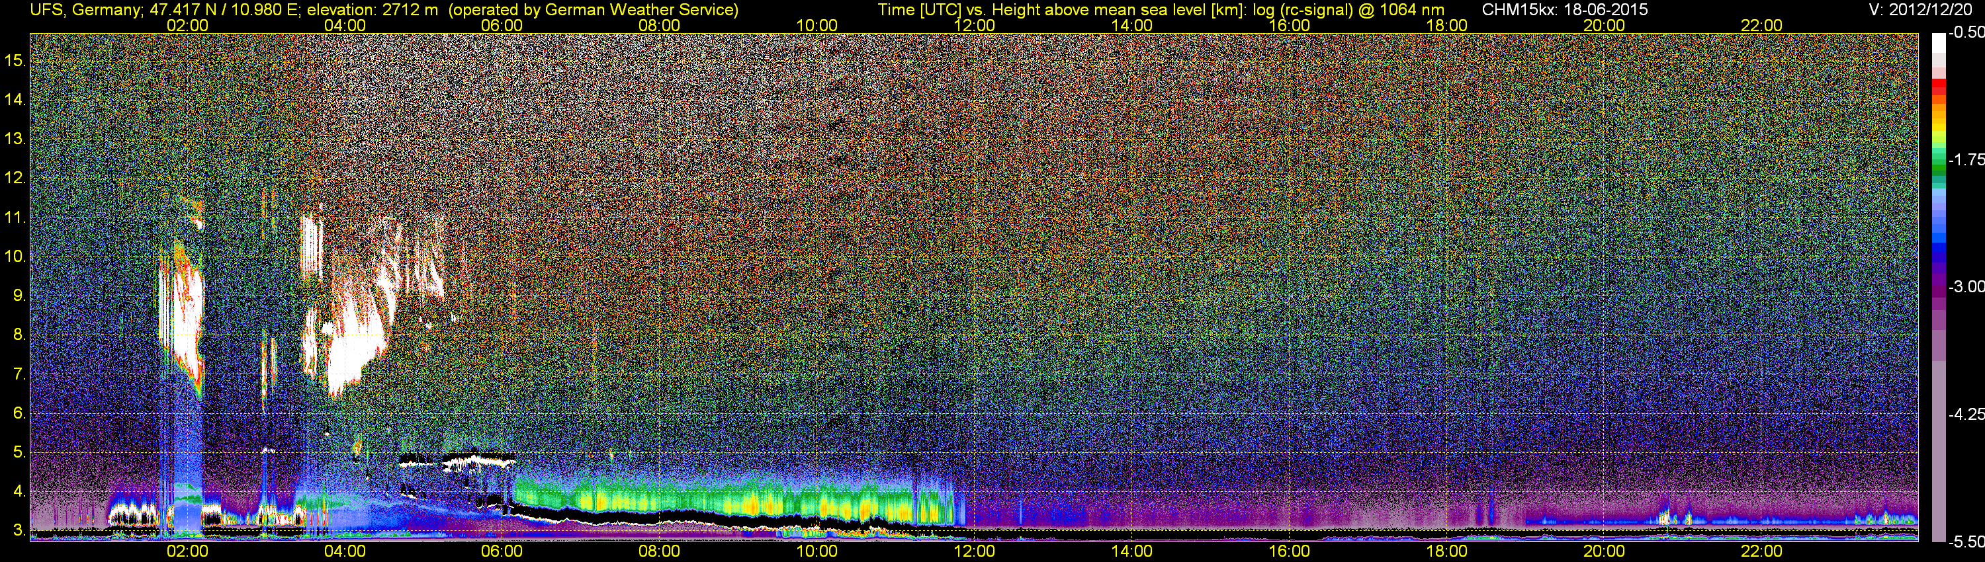The width and height of the screenshot is (1985, 562).
Task: Click the station title starting with 'UFS, Germany'
Action: [x=384, y=10]
